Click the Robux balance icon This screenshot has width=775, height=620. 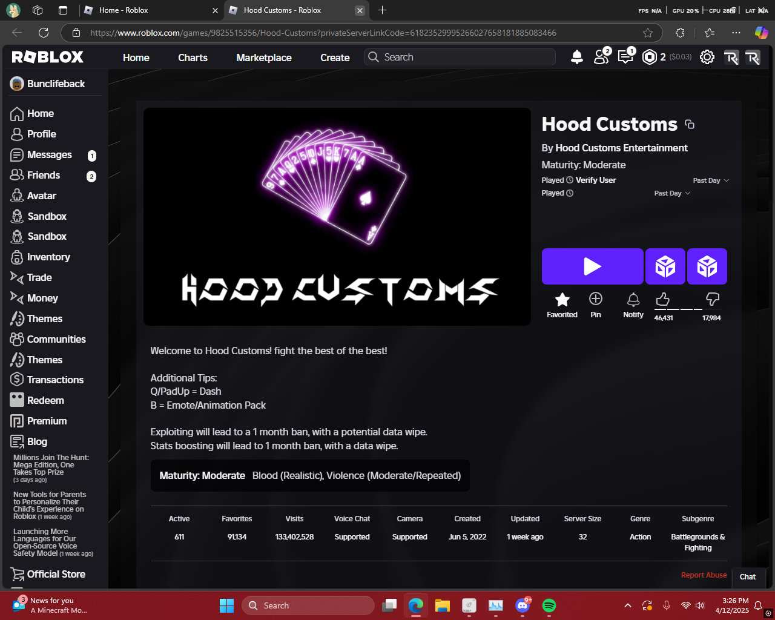(649, 57)
